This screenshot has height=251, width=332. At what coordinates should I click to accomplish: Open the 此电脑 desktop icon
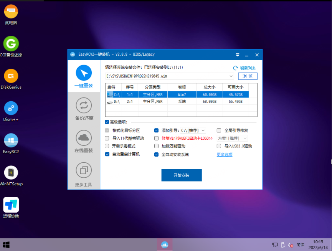(11, 15)
